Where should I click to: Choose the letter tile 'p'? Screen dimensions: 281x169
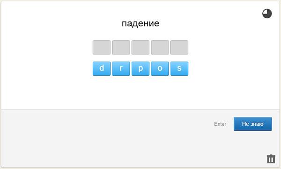pos(140,69)
